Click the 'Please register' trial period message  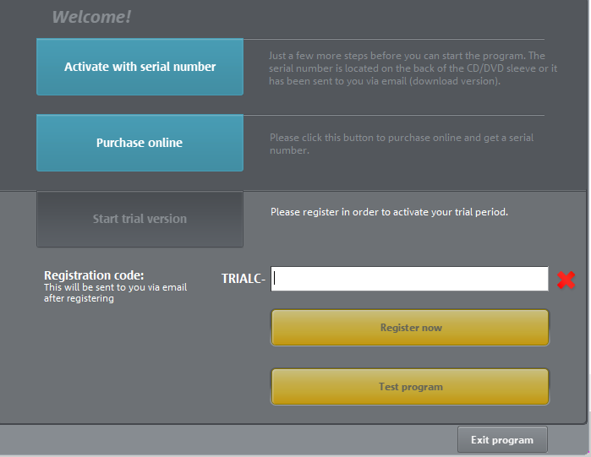pyautogui.click(x=389, y=212)
